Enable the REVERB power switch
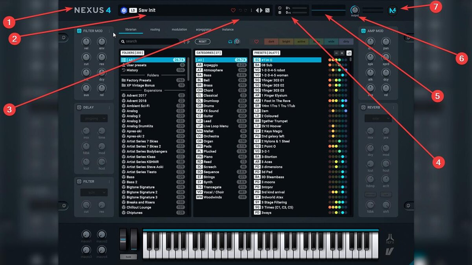Image resolution: width=472 pixels, height=265 pixels. coord(363,107)
